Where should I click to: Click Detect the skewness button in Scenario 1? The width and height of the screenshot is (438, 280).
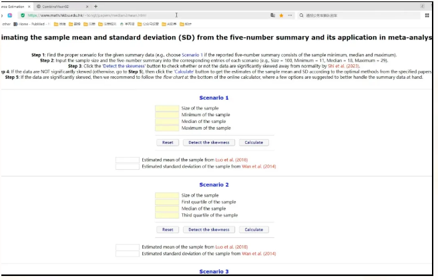coord(209,142)
